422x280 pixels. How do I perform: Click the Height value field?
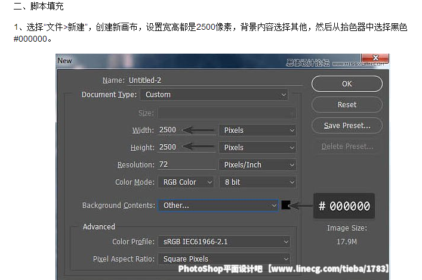click(186, 147)
